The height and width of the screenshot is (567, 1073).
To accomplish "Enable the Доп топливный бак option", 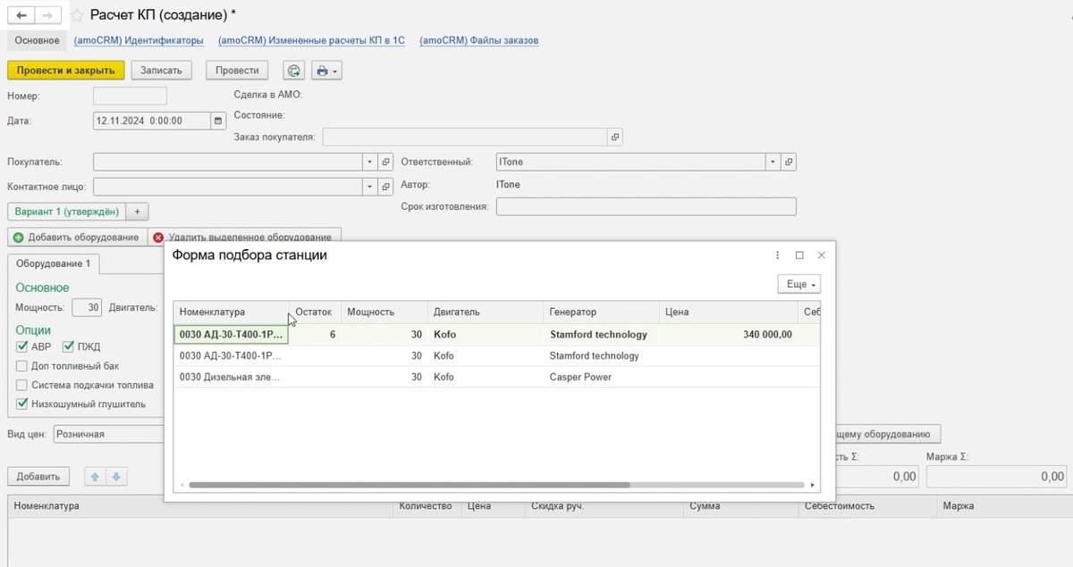I will tap(22, 366).
